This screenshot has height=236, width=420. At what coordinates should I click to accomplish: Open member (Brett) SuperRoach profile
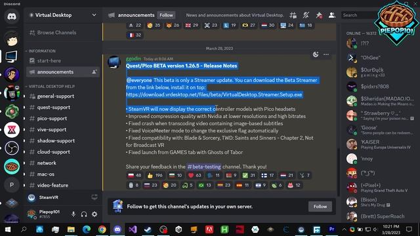[x=379, y=216]
